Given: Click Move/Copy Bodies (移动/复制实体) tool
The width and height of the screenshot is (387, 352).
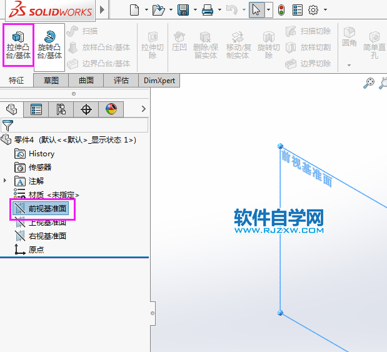Looking at the screenshot, I should click(x=238, y=46).
